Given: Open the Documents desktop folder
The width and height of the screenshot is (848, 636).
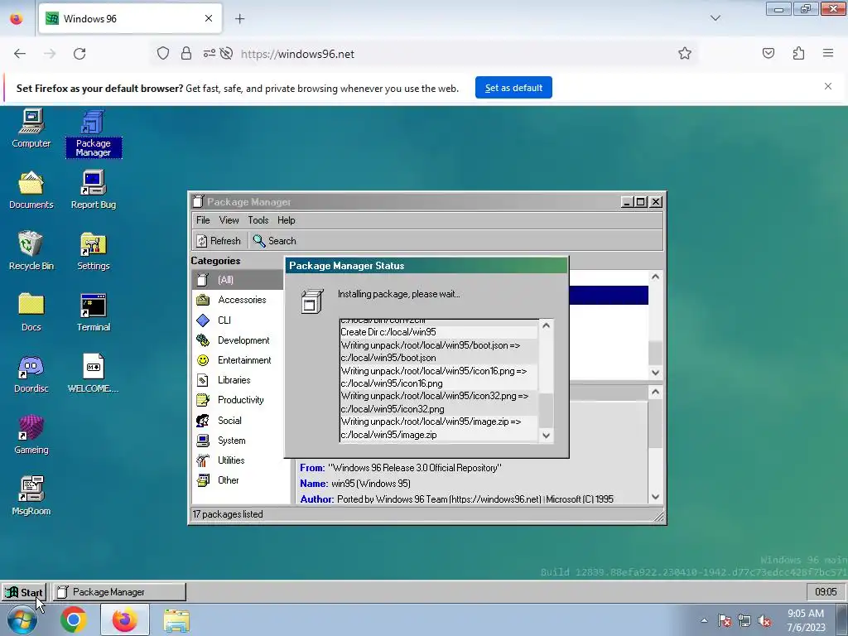Looking at the screenshot, I should 31,190.
